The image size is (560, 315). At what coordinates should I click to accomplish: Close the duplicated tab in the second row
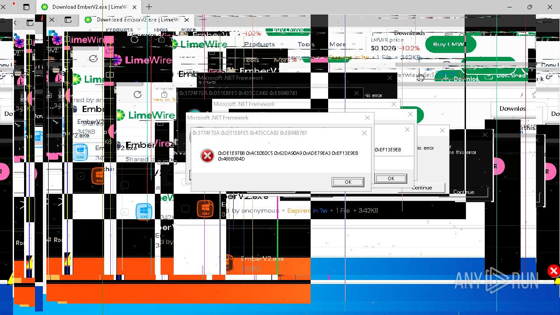(187, 20)
